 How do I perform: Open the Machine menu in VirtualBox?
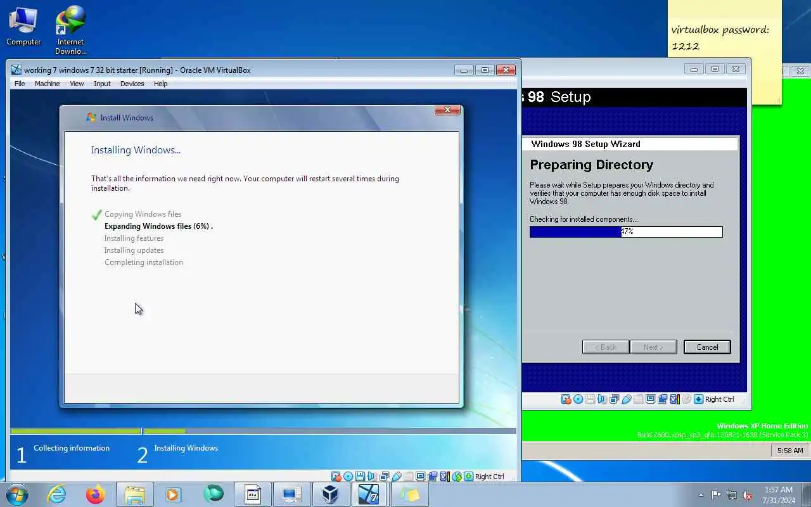tap(47, 84)
